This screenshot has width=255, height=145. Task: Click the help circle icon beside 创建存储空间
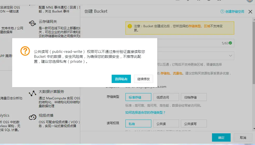point(222,12)
